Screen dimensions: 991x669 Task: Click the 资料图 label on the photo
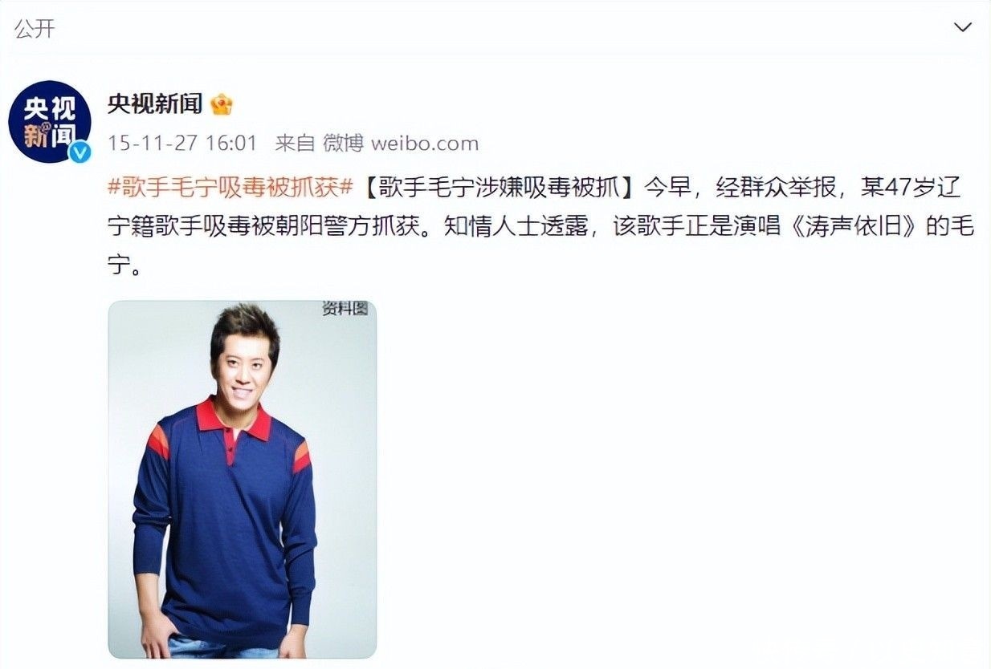(345, 309)
